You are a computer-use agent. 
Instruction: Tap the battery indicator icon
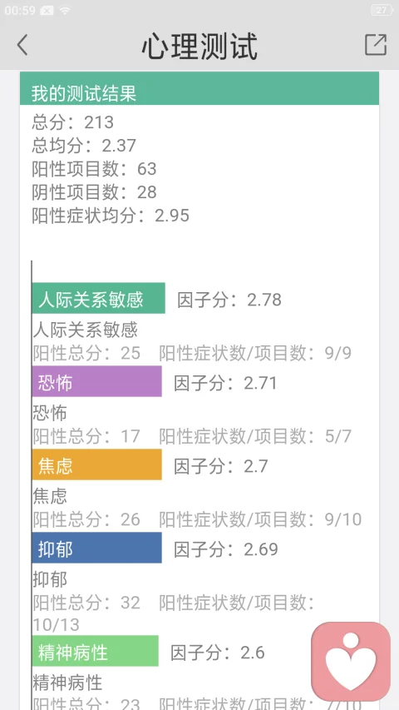(x=382, y=11)
